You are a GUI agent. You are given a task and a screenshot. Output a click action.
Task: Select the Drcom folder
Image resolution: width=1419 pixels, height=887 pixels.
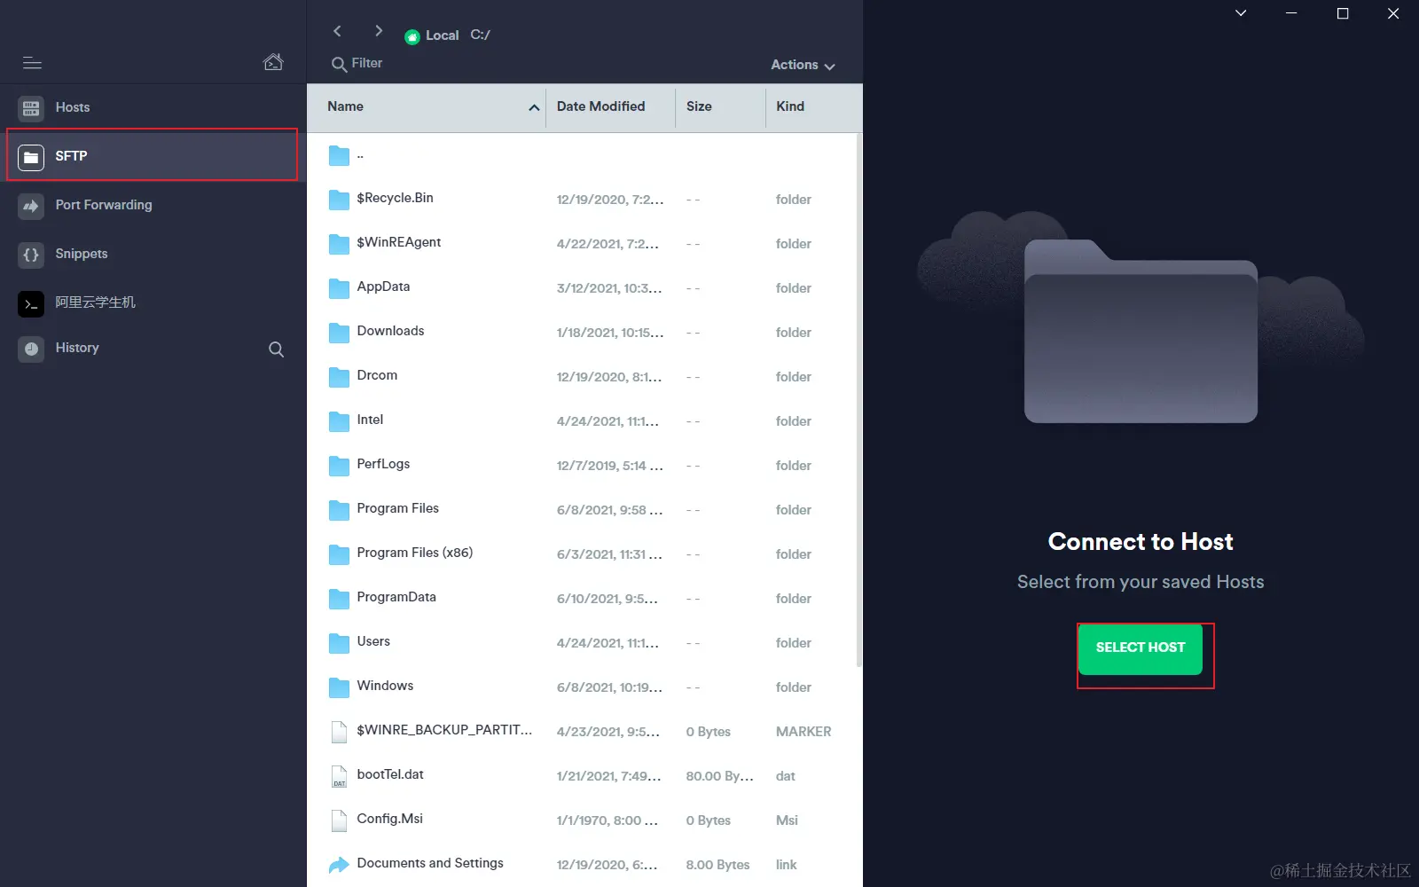point(584,377)
